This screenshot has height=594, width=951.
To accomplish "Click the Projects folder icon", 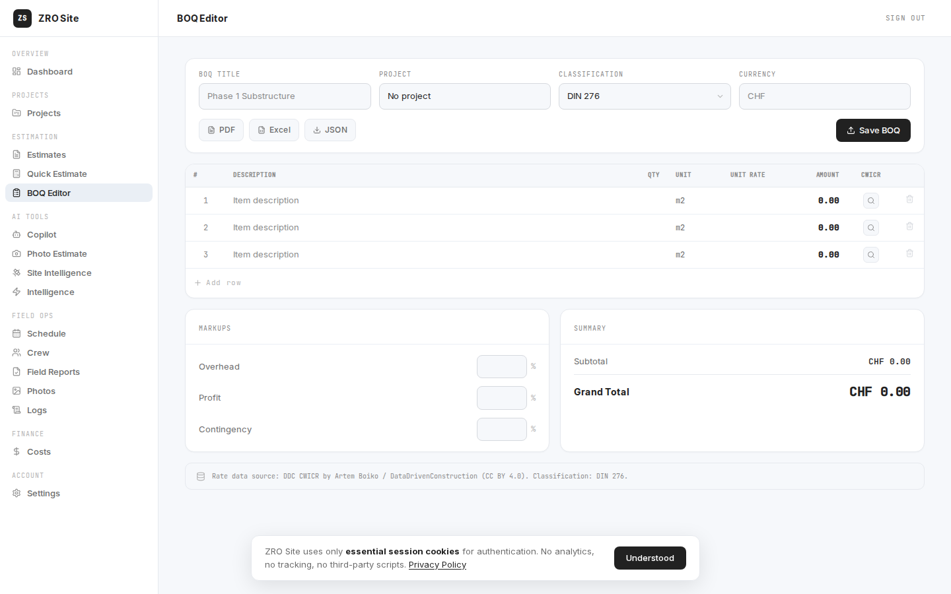I will click(x=17, y=113).
